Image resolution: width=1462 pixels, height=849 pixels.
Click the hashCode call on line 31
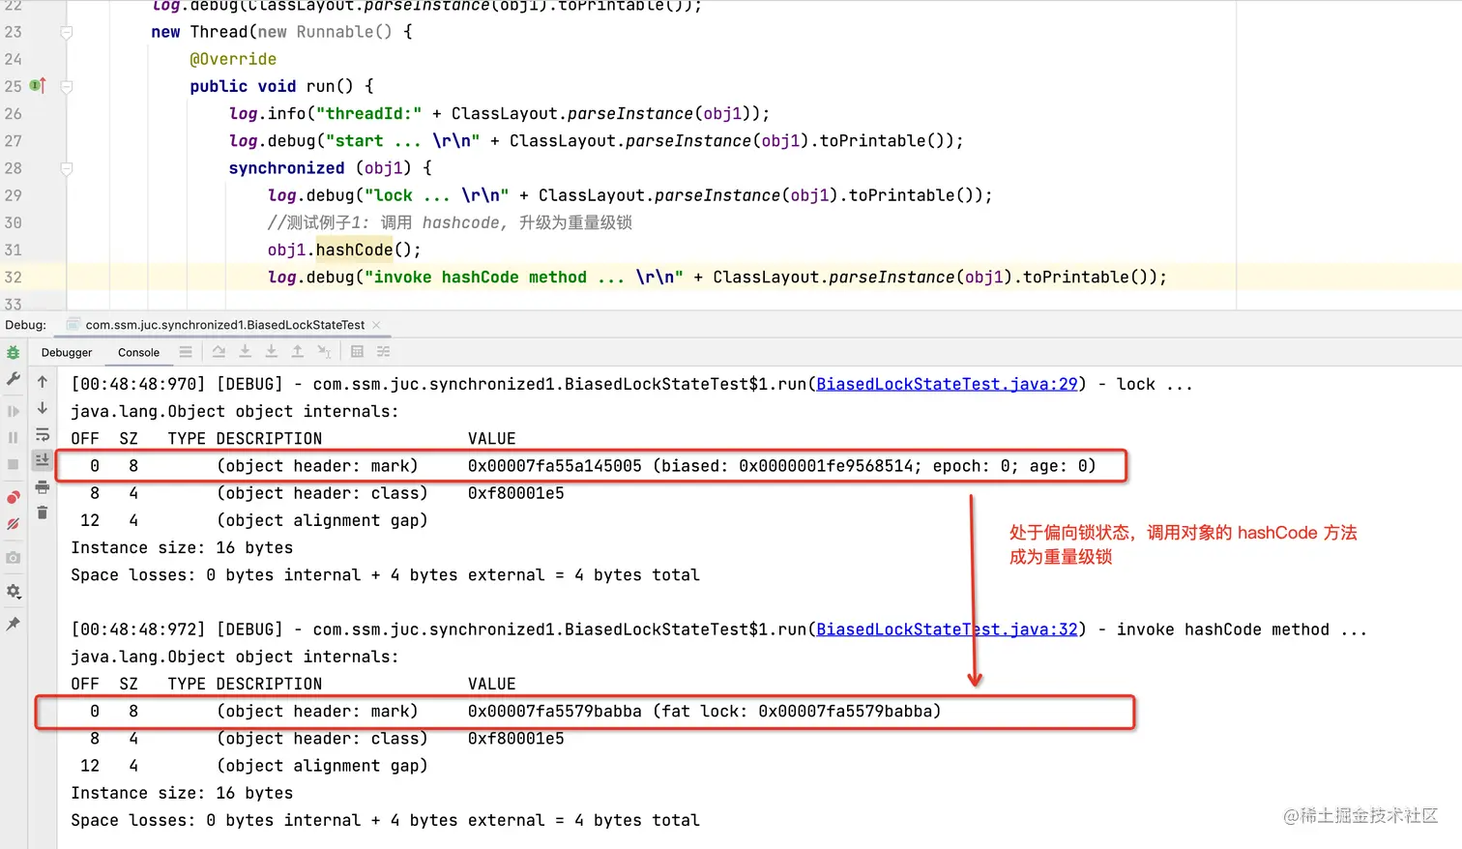pos(354,249)
